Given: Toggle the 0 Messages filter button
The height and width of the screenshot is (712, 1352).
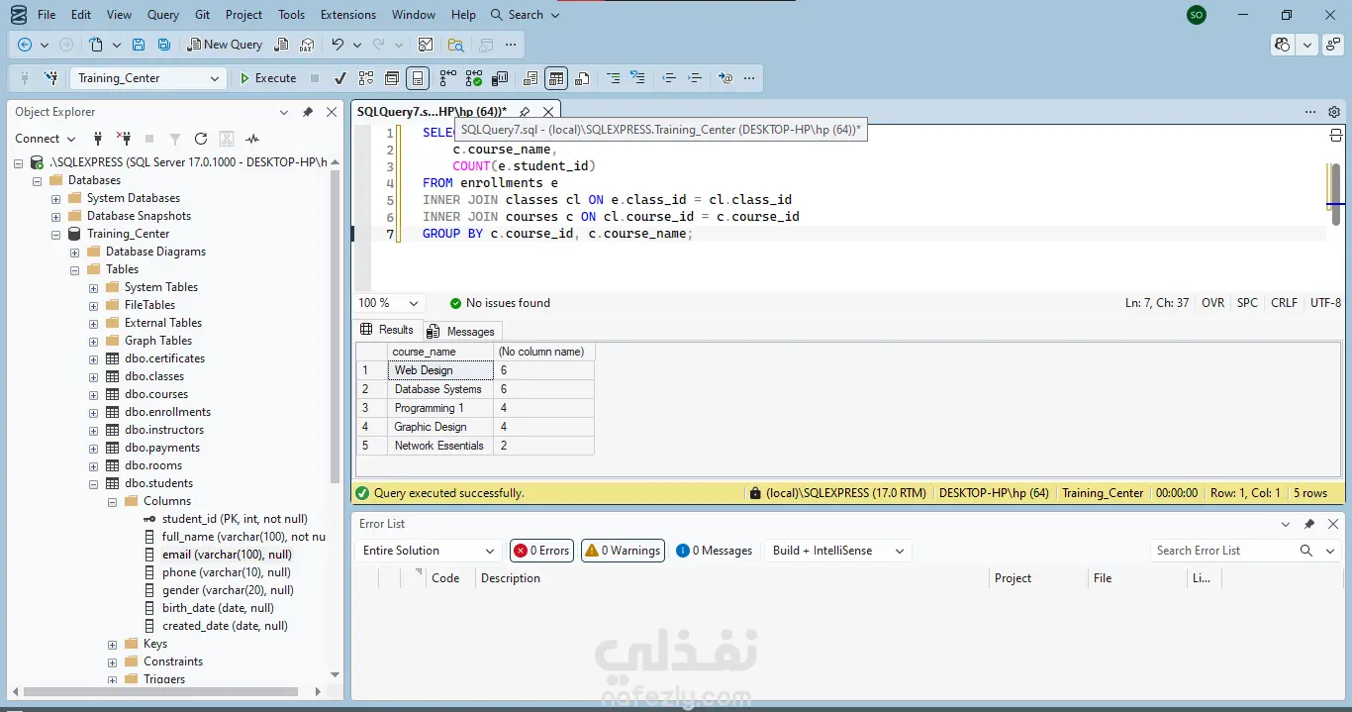Looking at the screenshot, I should (x=714, y=551).
